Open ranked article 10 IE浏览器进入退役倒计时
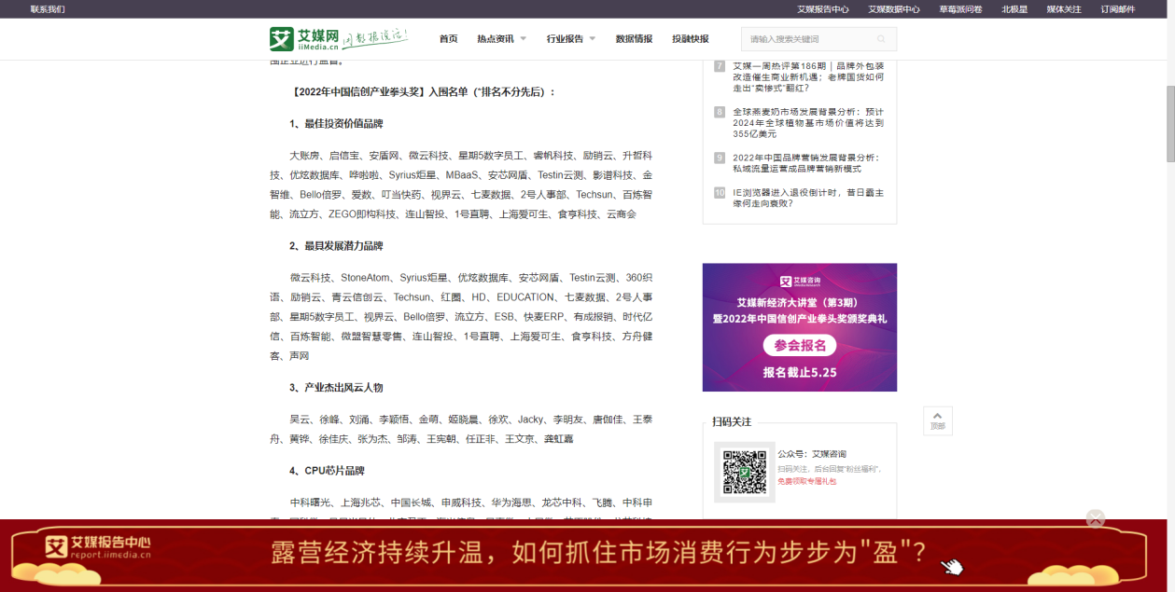Viewport: 1175px width, 592px height. pyautogui.click(x=808, y=198)
